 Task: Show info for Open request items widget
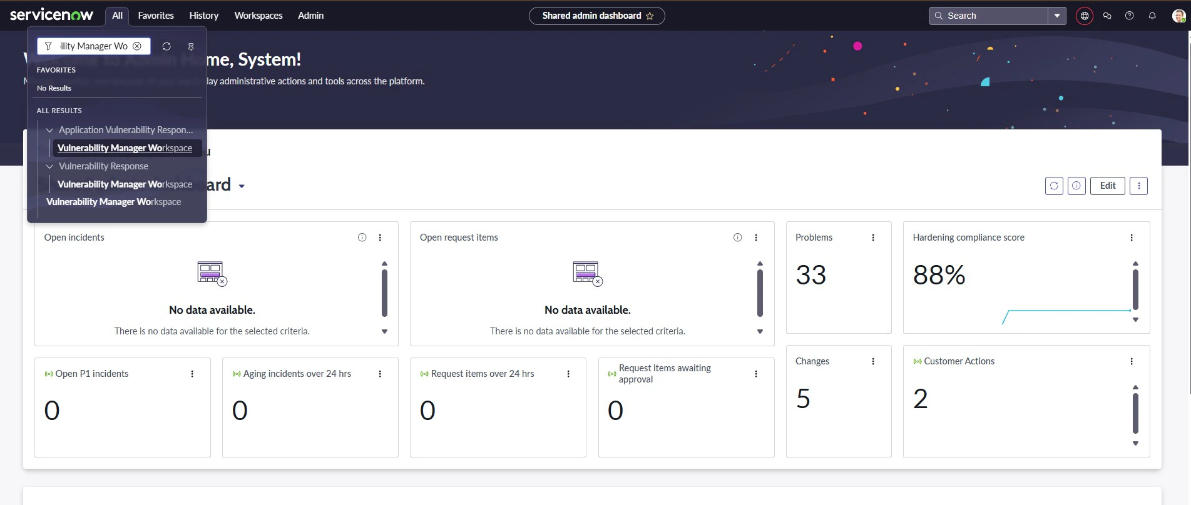[738, 237]
